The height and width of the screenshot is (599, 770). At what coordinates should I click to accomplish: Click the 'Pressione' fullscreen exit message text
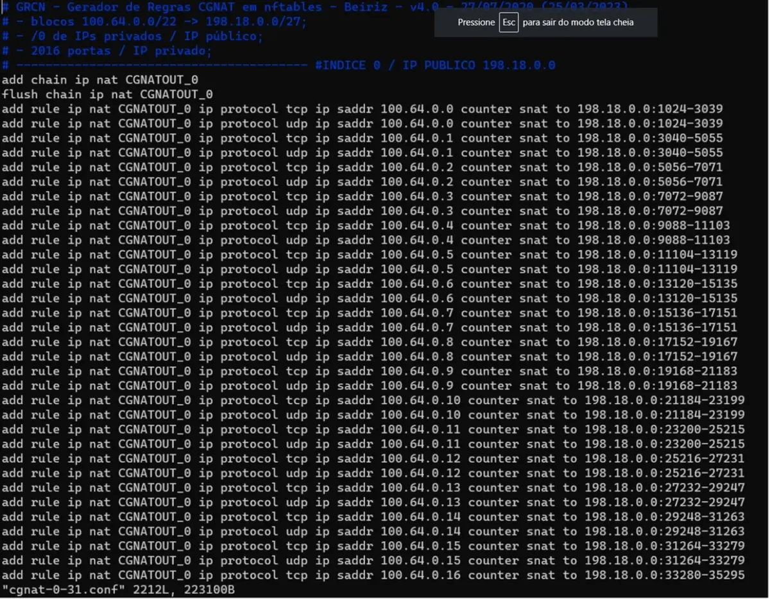(x=476, y=22)
